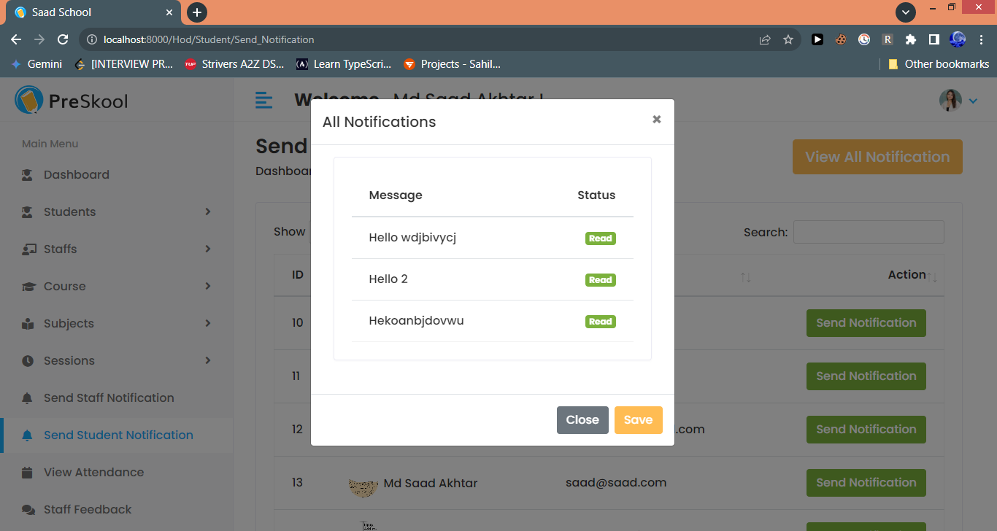Click the Read badge for Hello 2
997x531 pixels.
[601, 280]
